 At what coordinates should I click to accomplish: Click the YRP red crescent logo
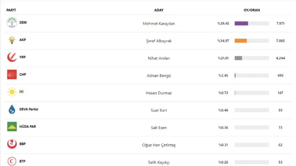(12, 58)
